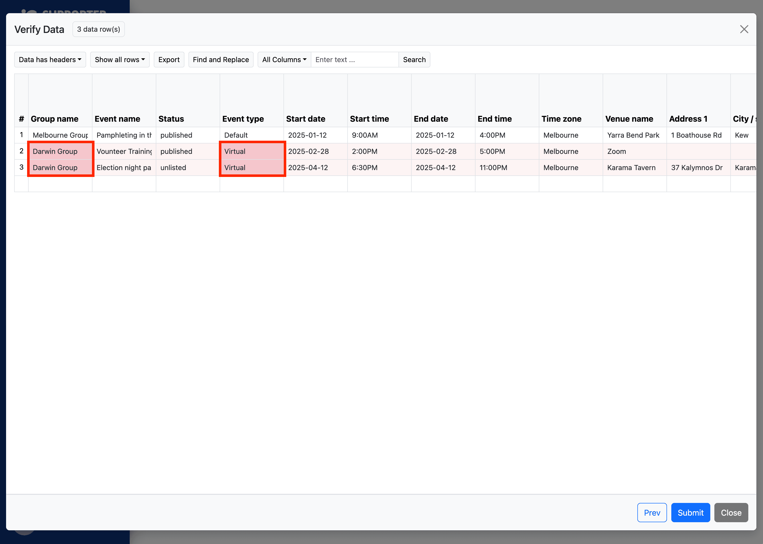Open Find and Replace

coord(221,60)
